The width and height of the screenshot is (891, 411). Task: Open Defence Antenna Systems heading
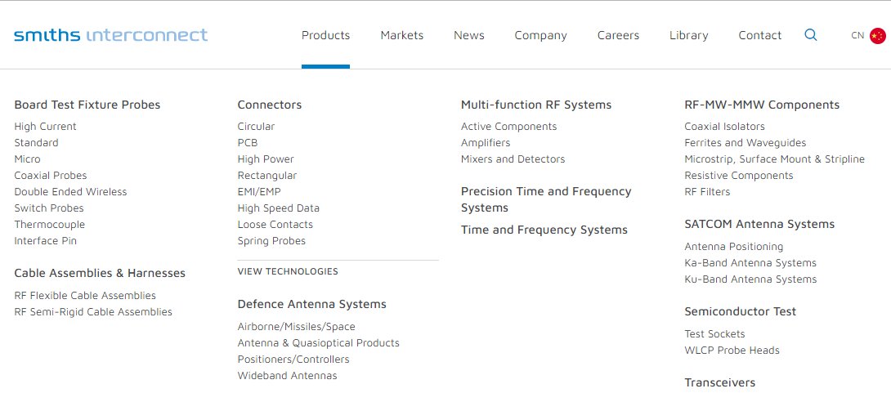pos(311,304)
